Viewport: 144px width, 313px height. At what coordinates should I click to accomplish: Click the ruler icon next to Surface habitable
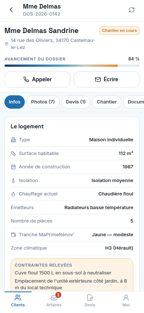(x=13, y=154)
